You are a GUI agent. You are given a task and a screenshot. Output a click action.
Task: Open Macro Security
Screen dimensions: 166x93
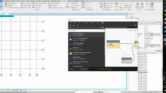pos(142,5)
